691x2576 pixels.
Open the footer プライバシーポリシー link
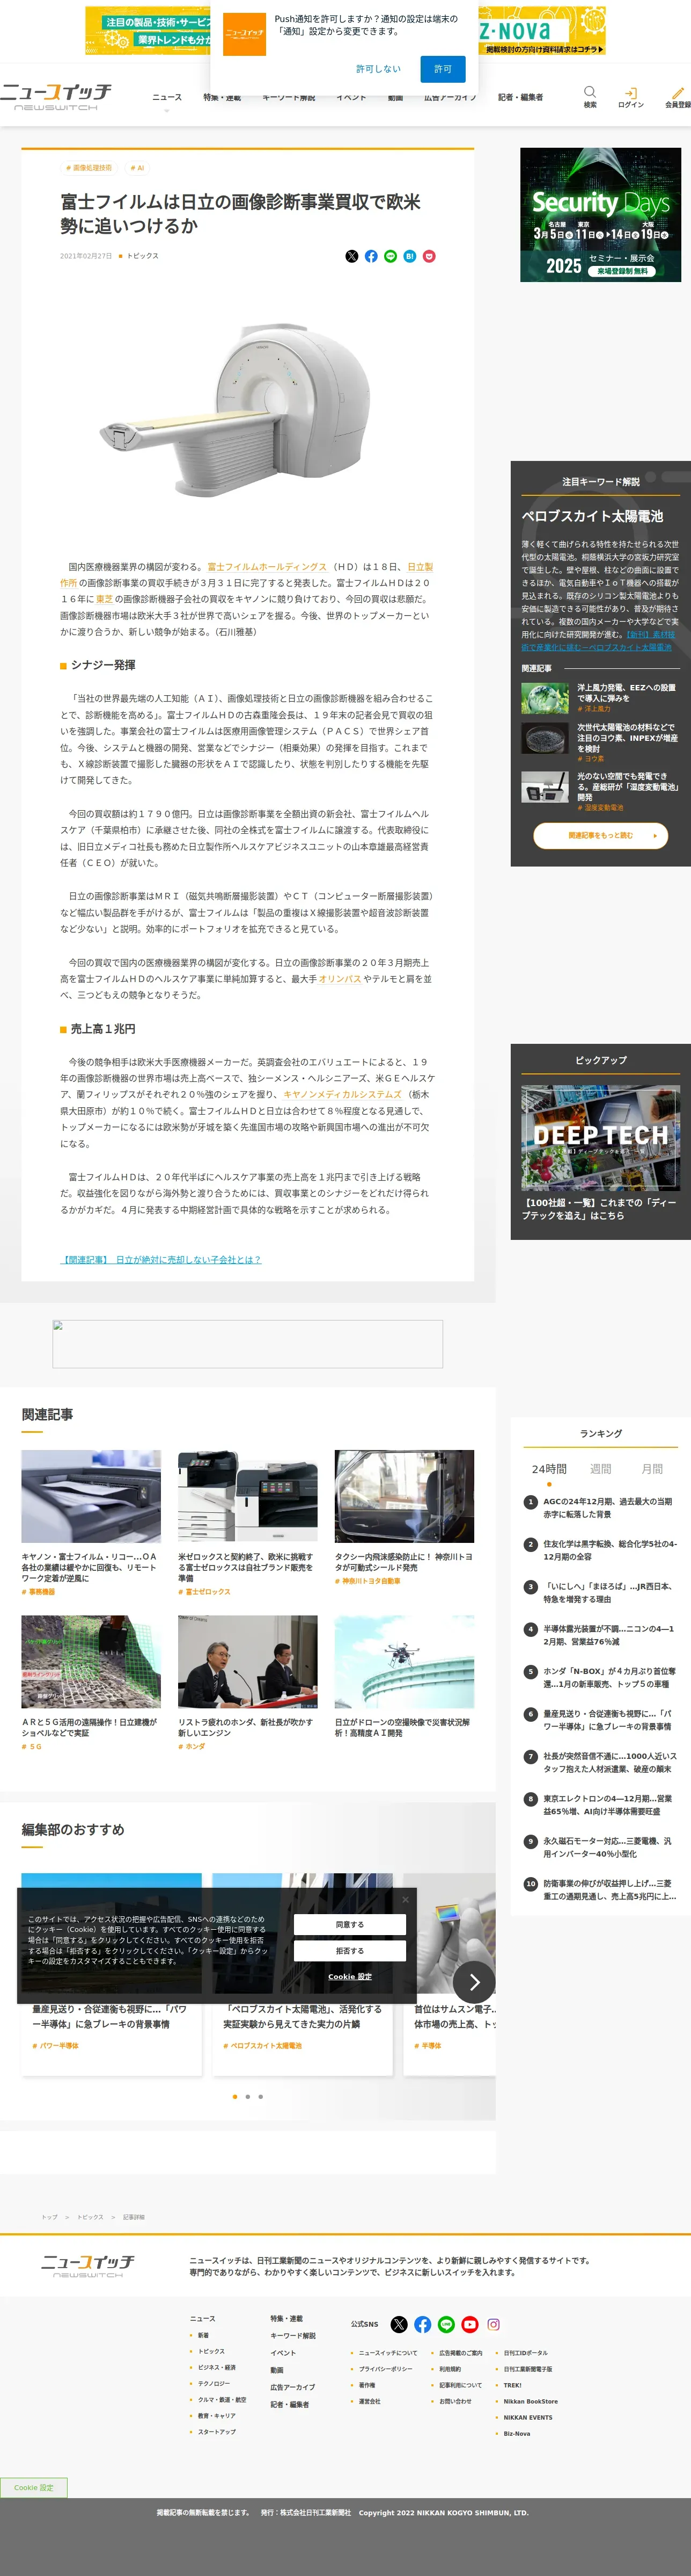coord(385,2369)
